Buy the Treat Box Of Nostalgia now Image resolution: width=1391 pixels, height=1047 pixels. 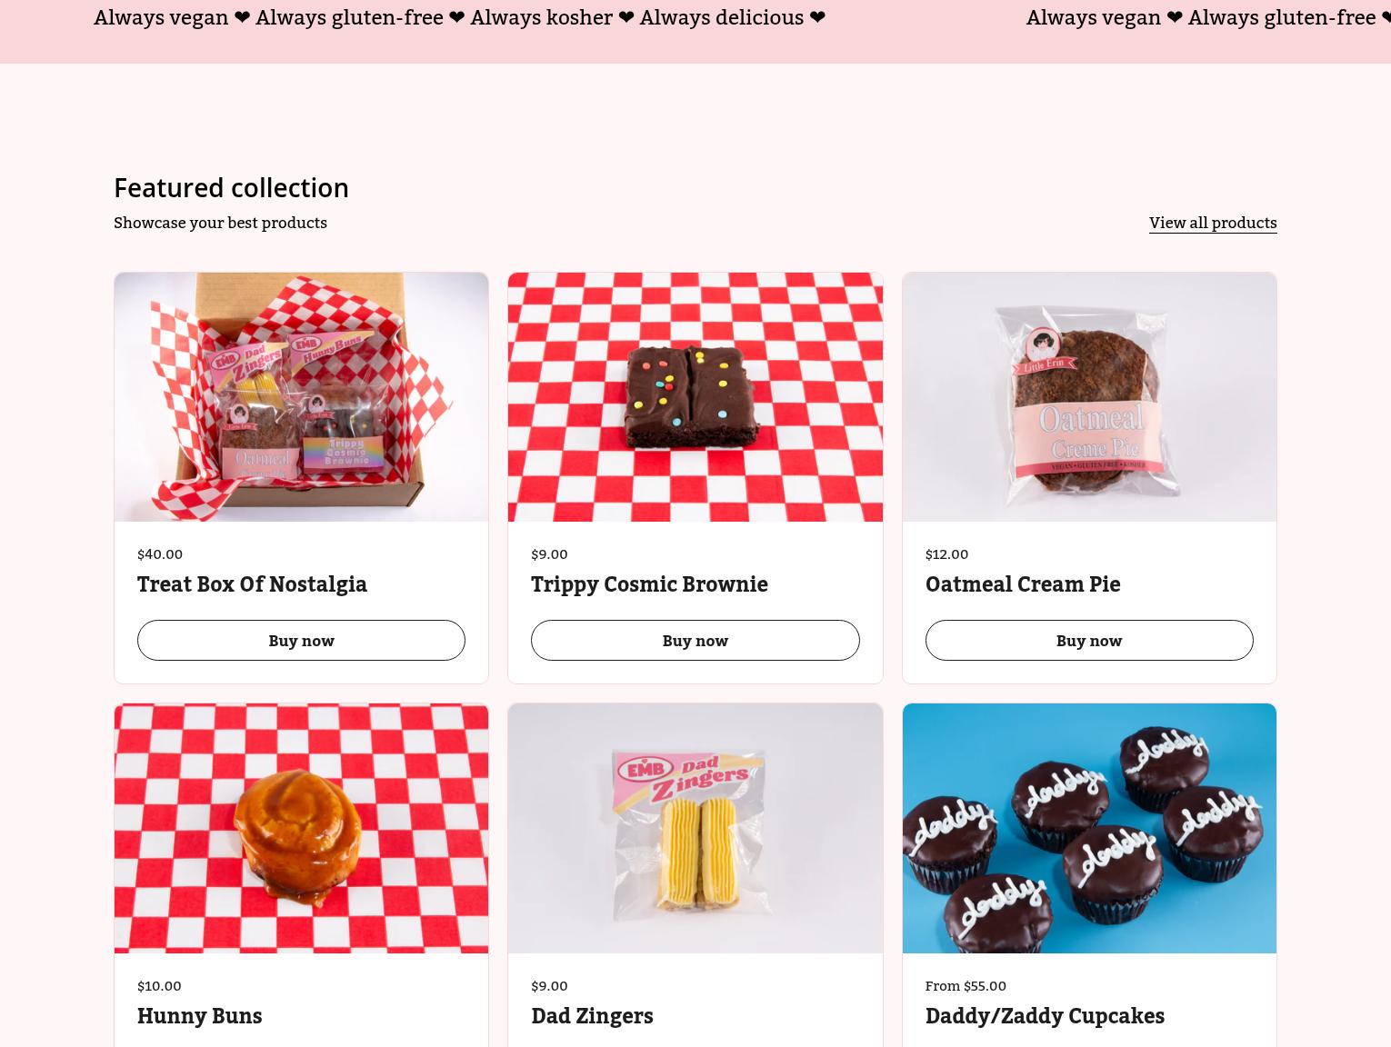pyautogui.click(x=301, y=641)
